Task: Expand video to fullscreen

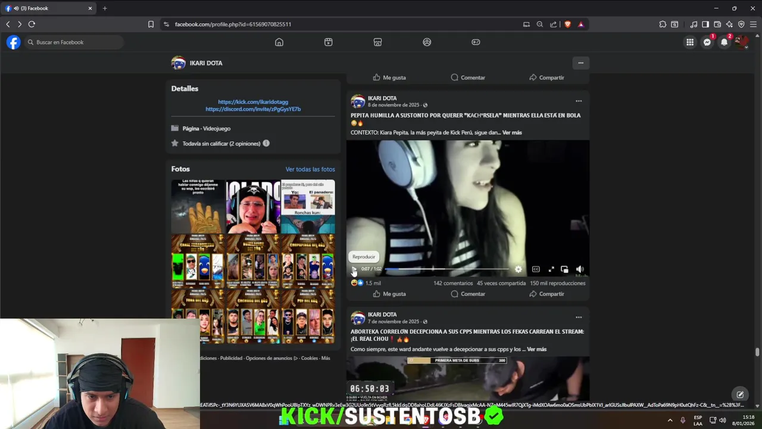Action: [x=551, y=269]
